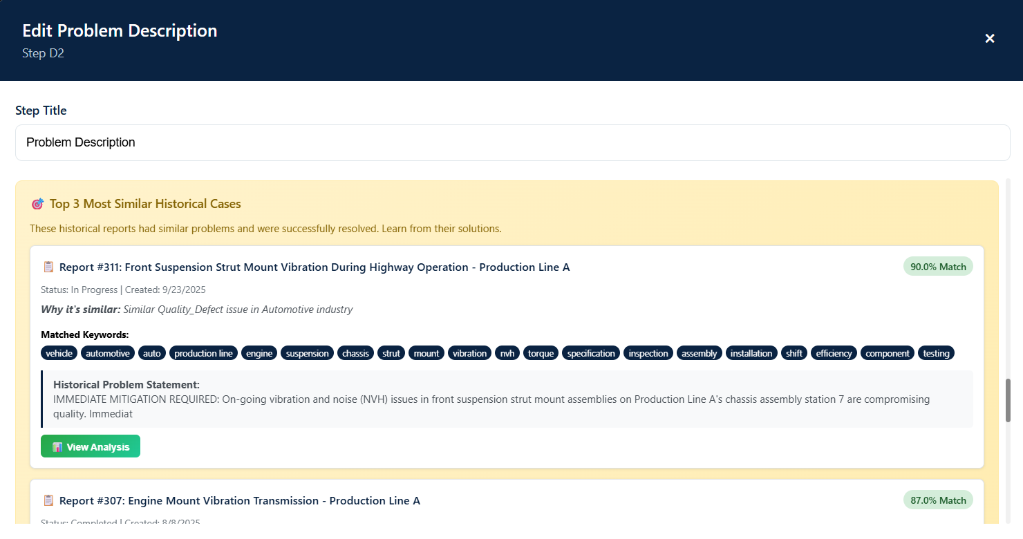
Task: Click the Historical Problem Statement text box
Action: pyautogui.click(x=507, y=399)
